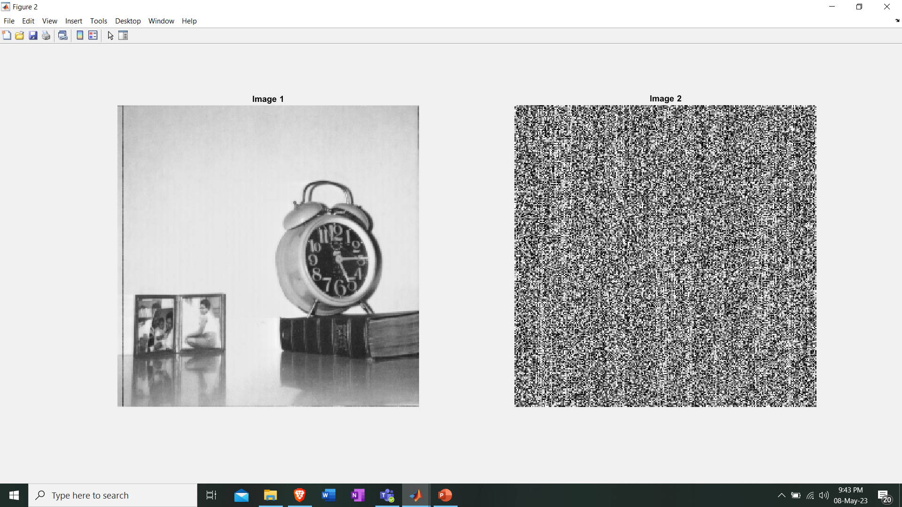Print the figure using the printer icon
This screenshot has width=902, height=507.
coord(46,35)
